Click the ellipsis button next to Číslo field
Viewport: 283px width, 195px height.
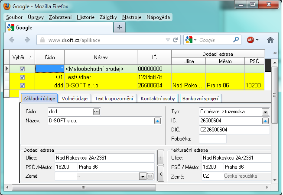96,112
